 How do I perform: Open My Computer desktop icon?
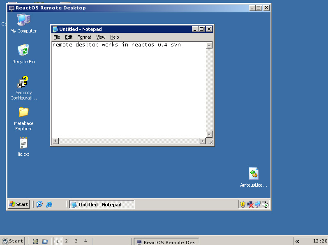click(x=23, y=20)
